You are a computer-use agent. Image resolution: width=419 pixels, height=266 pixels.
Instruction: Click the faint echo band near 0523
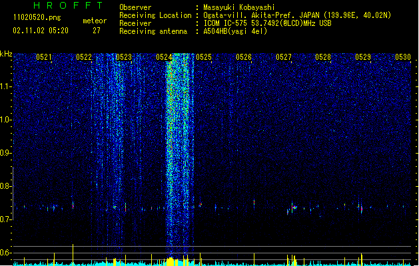116,134
